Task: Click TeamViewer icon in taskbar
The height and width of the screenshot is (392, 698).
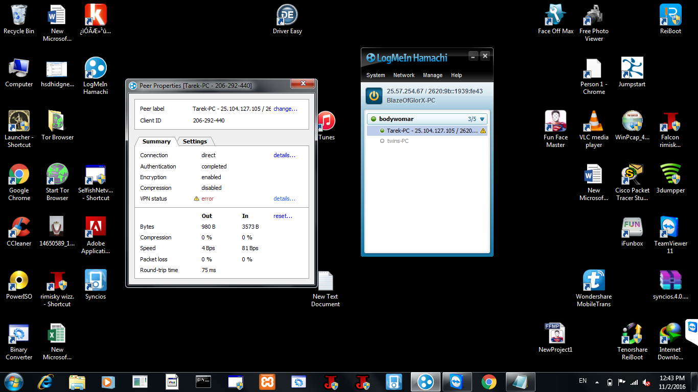Action: (457, 381)
